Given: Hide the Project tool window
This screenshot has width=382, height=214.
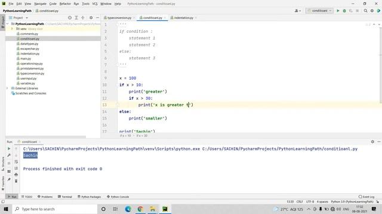Looking at the screenshot, I should 97,18.
